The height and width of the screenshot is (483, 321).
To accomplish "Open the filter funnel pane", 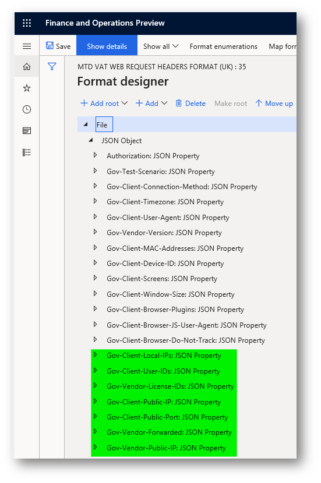I will (52, 66).
